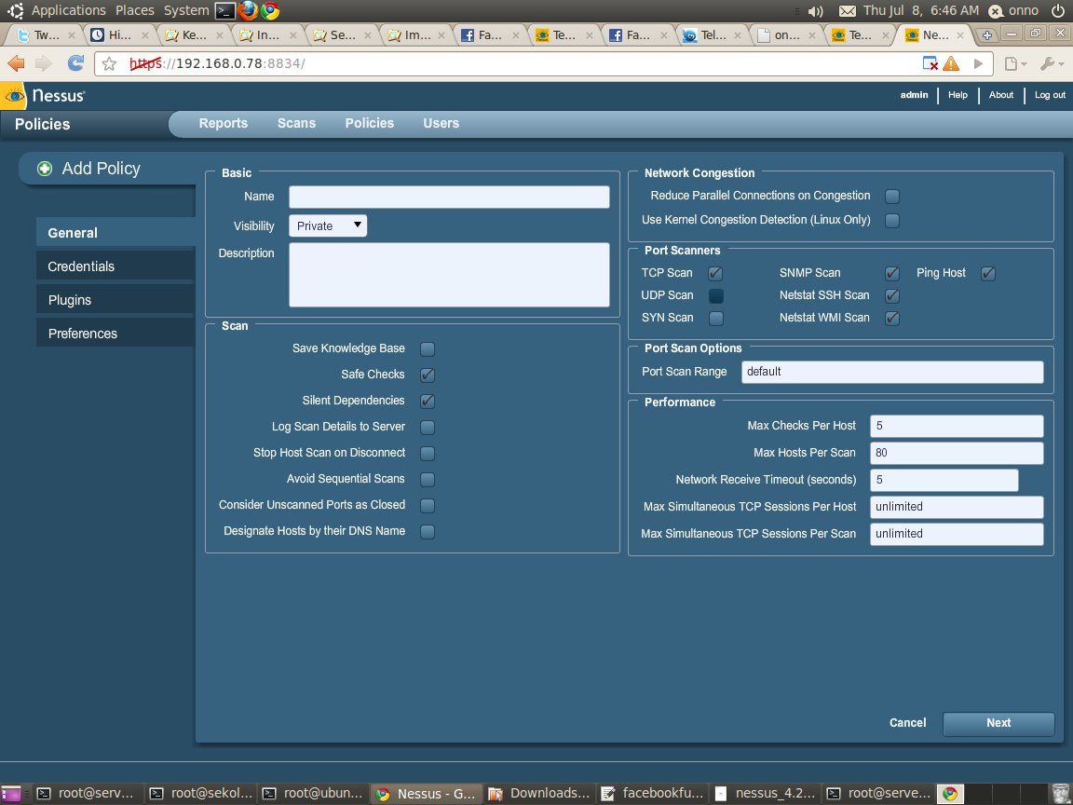Uncheck the Ping Host checkbox
The height and width of the screenshot is (805, 1073).
[988, 273]
